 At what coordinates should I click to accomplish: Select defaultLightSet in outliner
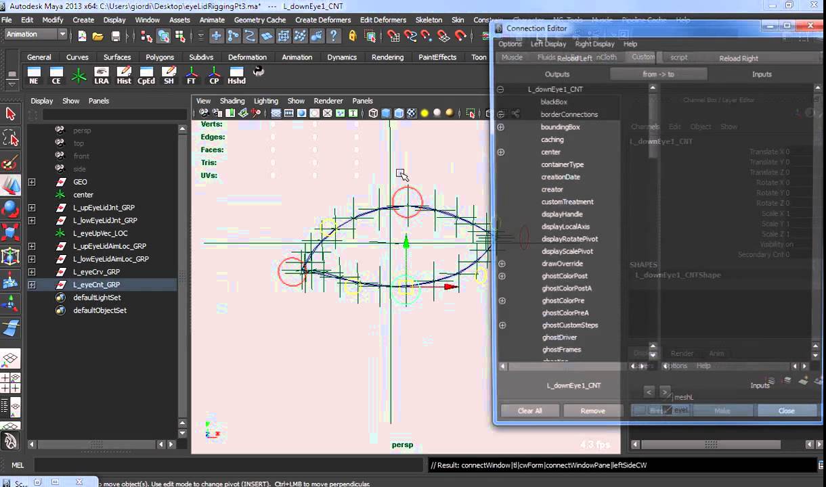point(97,298)
